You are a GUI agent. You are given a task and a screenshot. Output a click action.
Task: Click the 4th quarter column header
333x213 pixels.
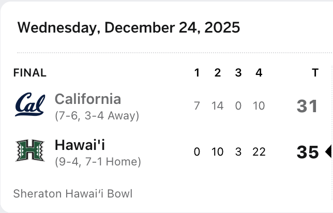point(259,73)
